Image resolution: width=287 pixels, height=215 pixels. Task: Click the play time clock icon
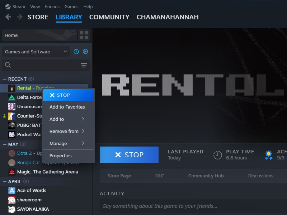pyautogui.click(x=218, y=155)
